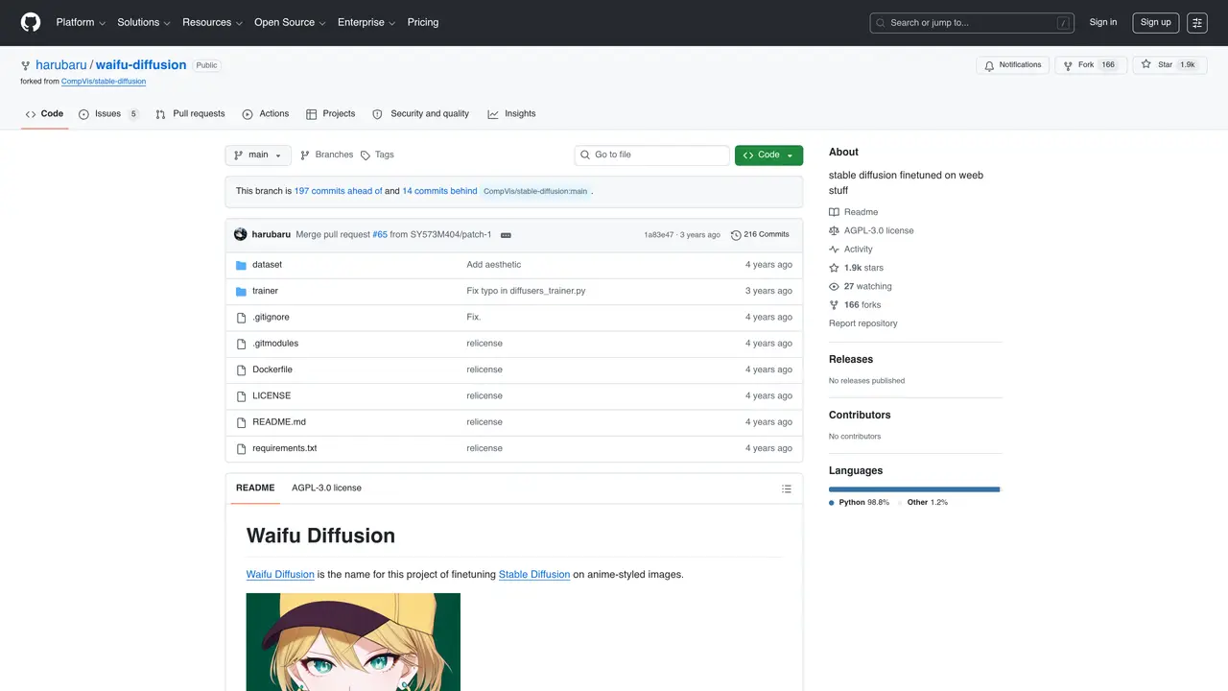Image resolution: width=1228 pixels, height=691 pixels.
Task: Open the green Code dropdown button
Action: coord(768,155)
